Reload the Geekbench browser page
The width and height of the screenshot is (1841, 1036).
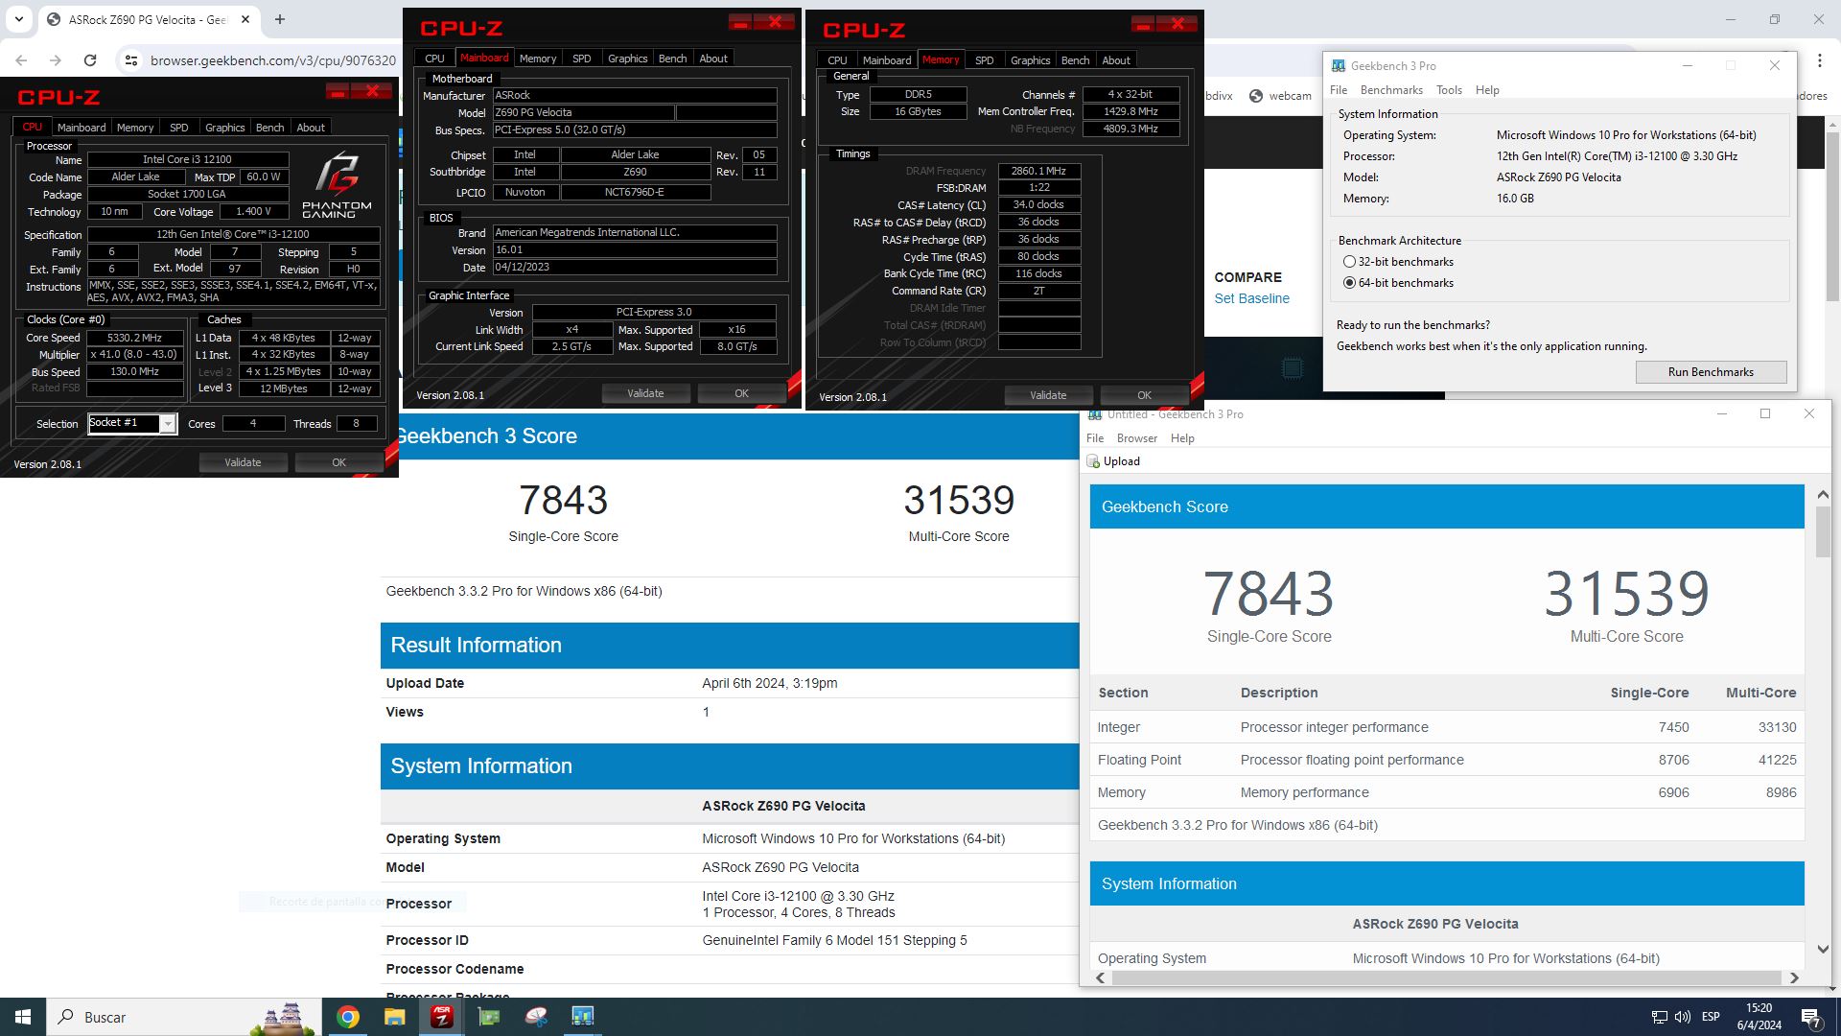[x=90, y=59]
